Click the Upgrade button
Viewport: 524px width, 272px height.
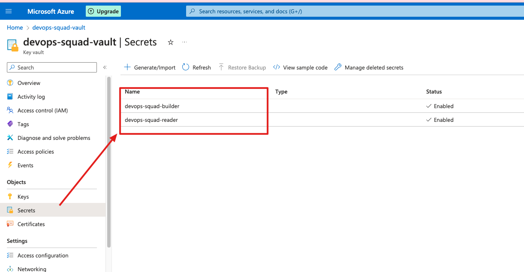(103, 11)
